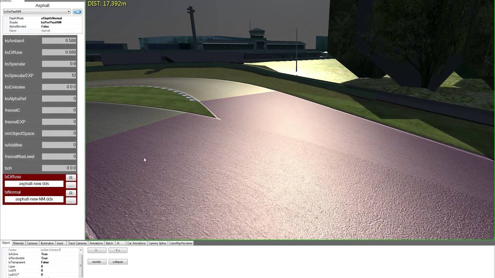Reload txDiffuse texture with R button

click(x=71, y=178)
